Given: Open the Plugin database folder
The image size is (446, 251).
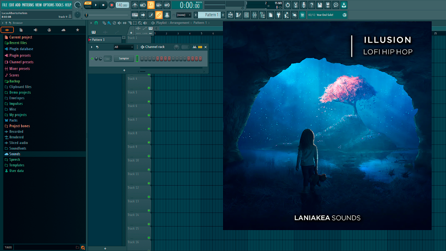Looking at the screenshot, I should coord(21,49).
